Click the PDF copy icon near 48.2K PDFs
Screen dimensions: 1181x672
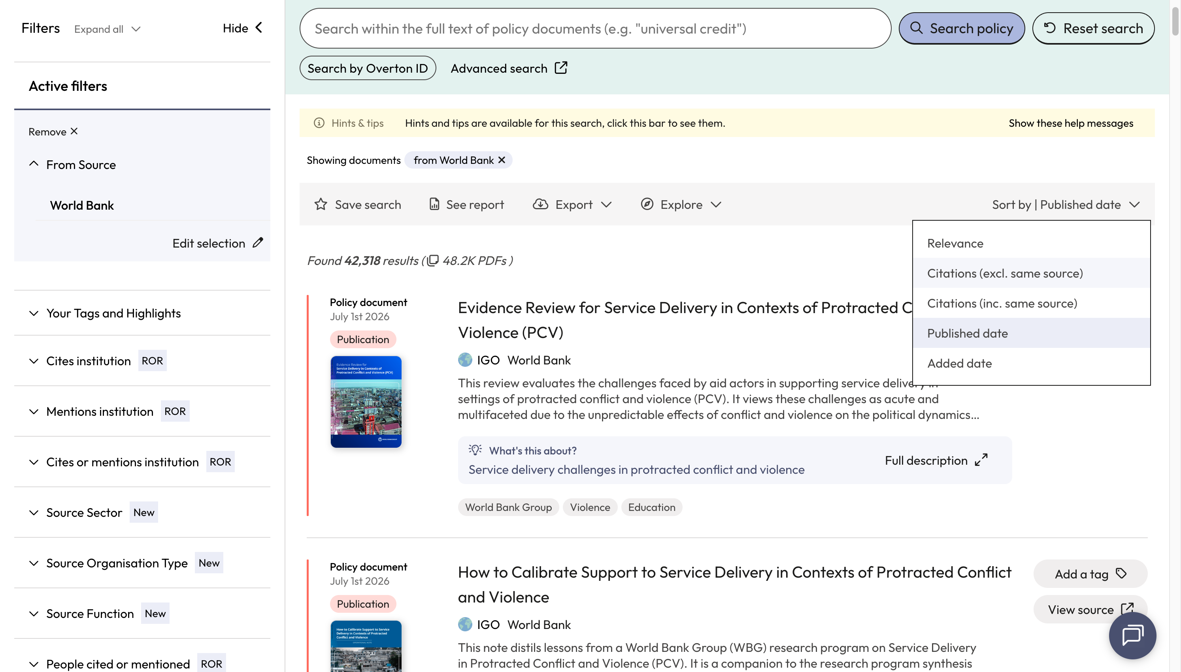433,261
